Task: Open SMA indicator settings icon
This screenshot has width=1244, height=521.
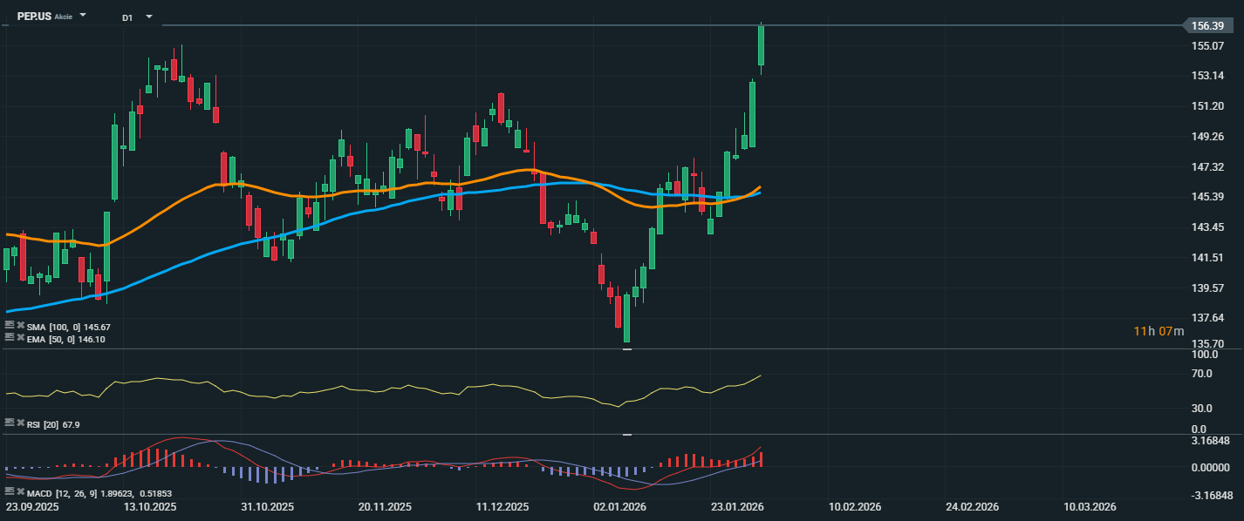Action: pos(9,326)
